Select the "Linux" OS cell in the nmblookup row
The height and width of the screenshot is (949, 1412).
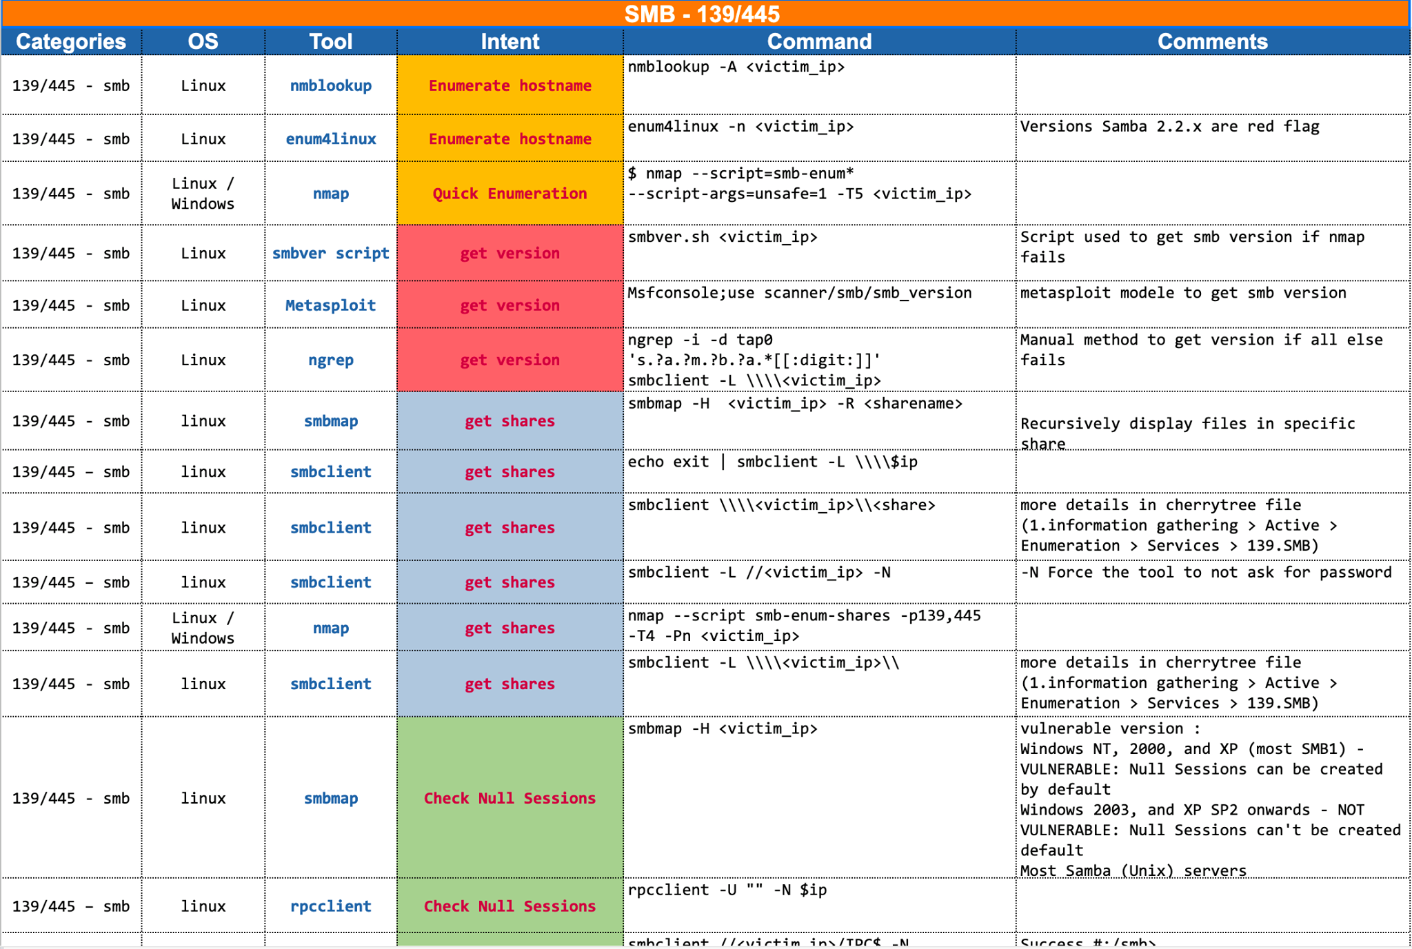click(203, 85)
